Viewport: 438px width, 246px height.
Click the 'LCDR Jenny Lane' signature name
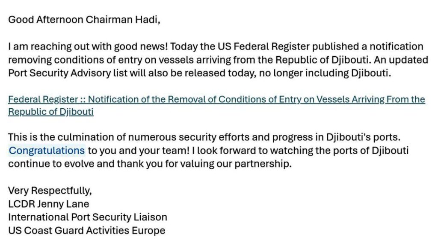pyautogui.click(x=49, y=204)
